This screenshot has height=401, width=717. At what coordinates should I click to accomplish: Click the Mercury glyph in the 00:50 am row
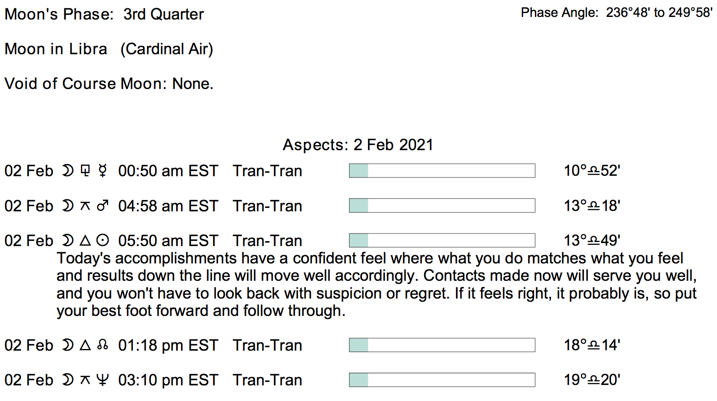[103, 171]
